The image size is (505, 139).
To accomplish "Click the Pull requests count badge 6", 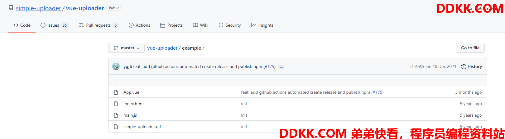I will [116, 25].
